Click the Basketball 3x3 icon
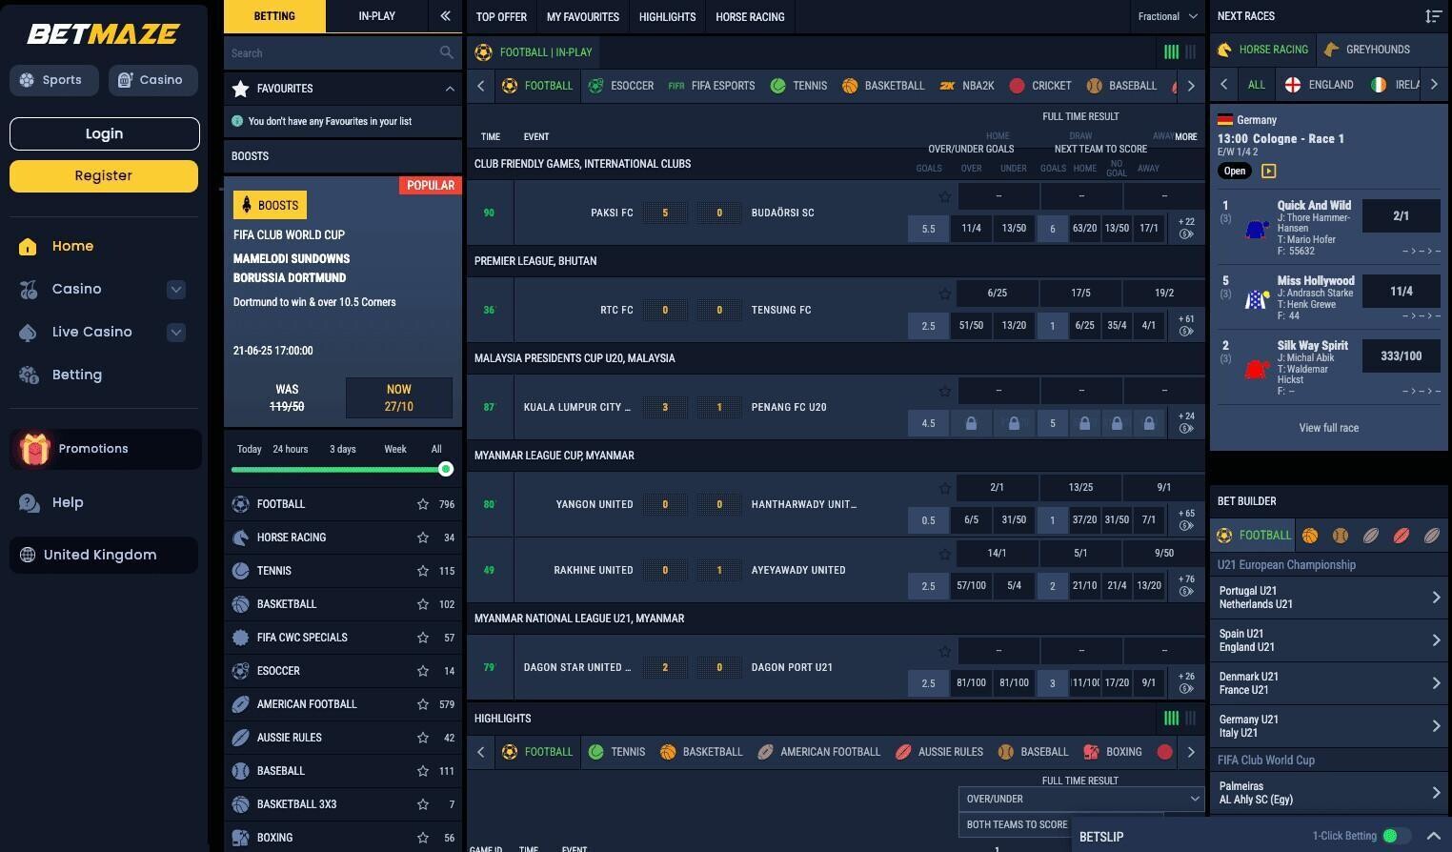Screen dimensions: 1452x852 [x=241, y=804]
